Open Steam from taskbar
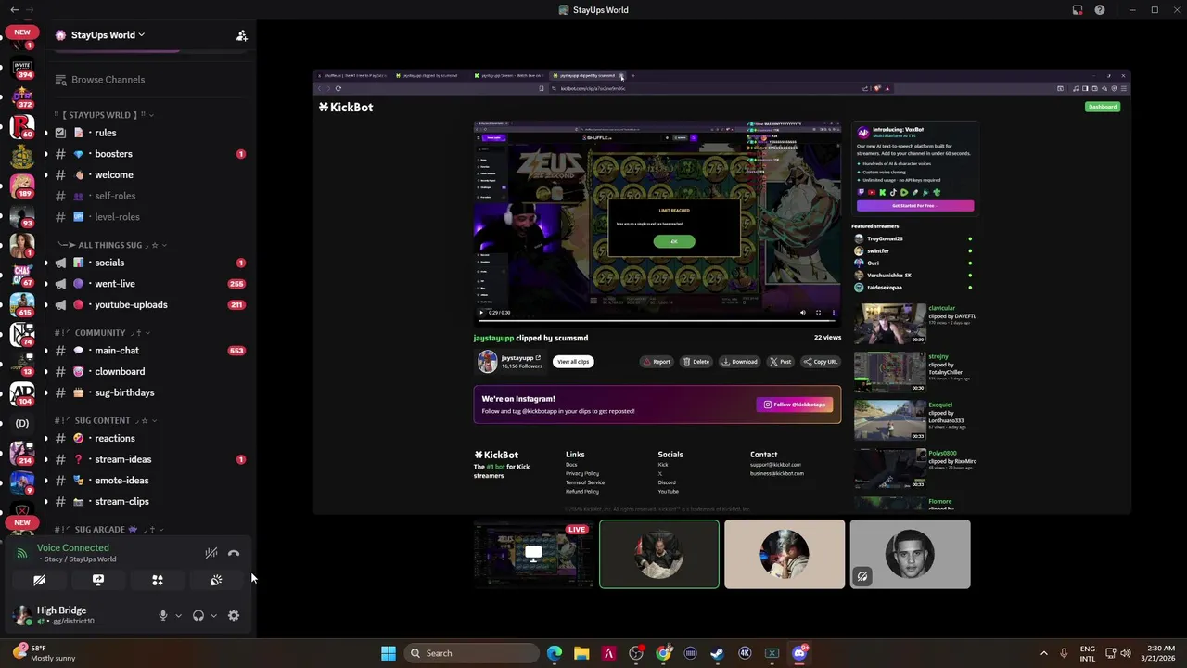This screenshot has width=1187, height=668. tap(718, 653)
